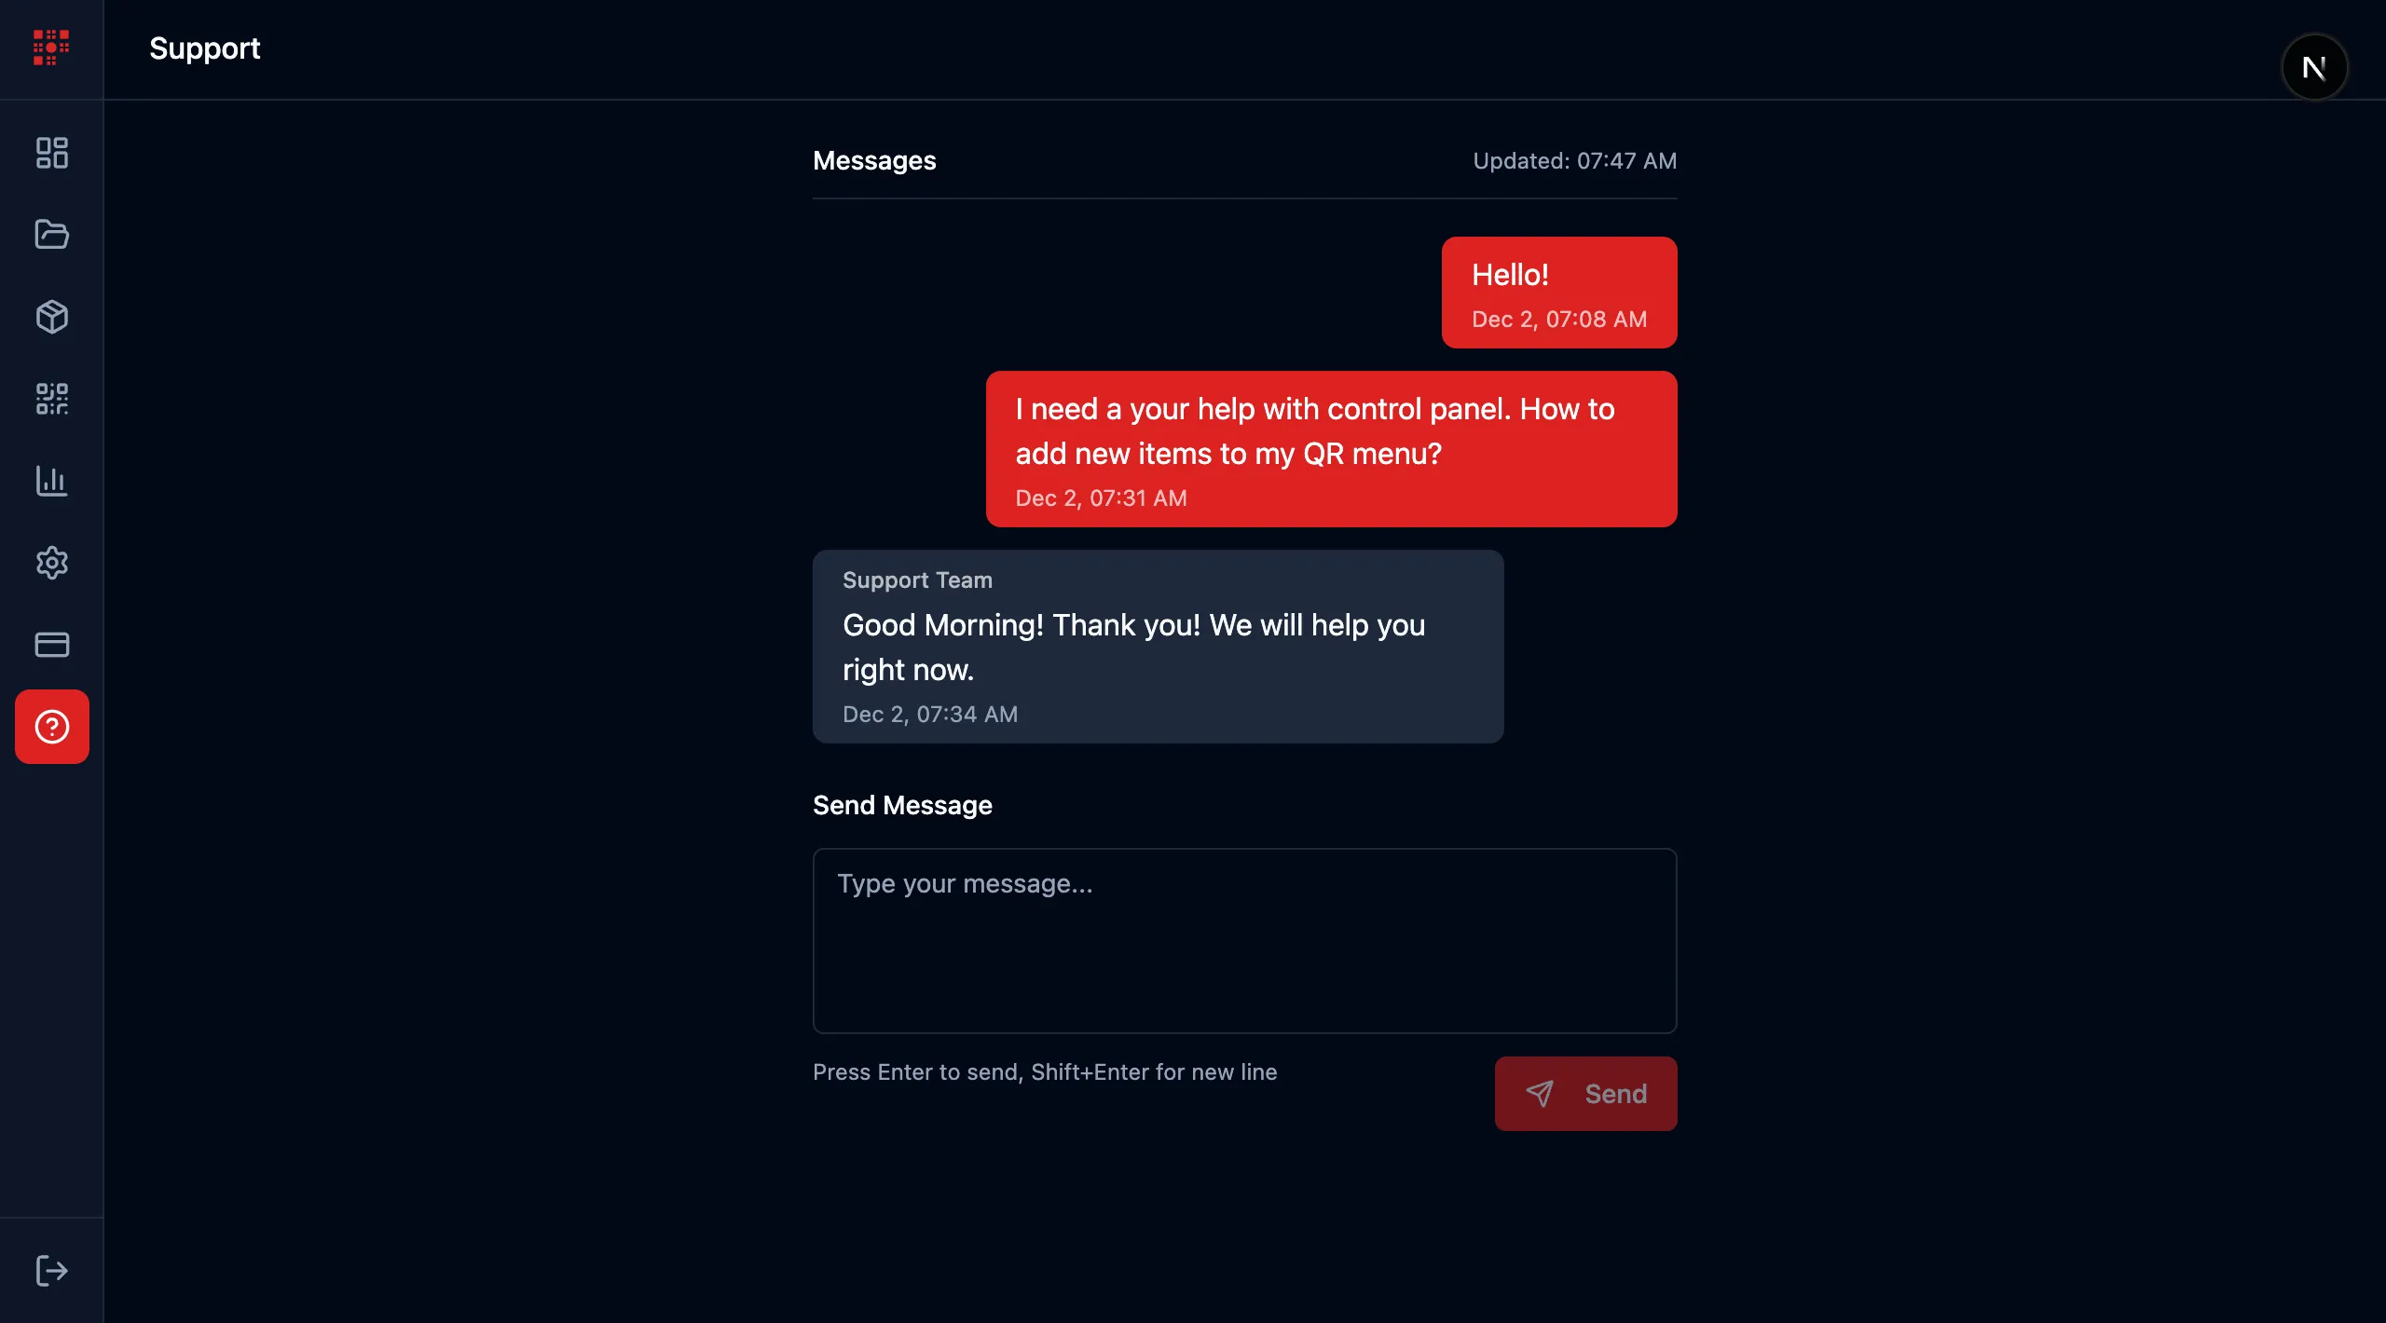This screenshot has height=1323, width=2386.
Task: Select the highlighted Support help icon
Action: click(51, 727)
